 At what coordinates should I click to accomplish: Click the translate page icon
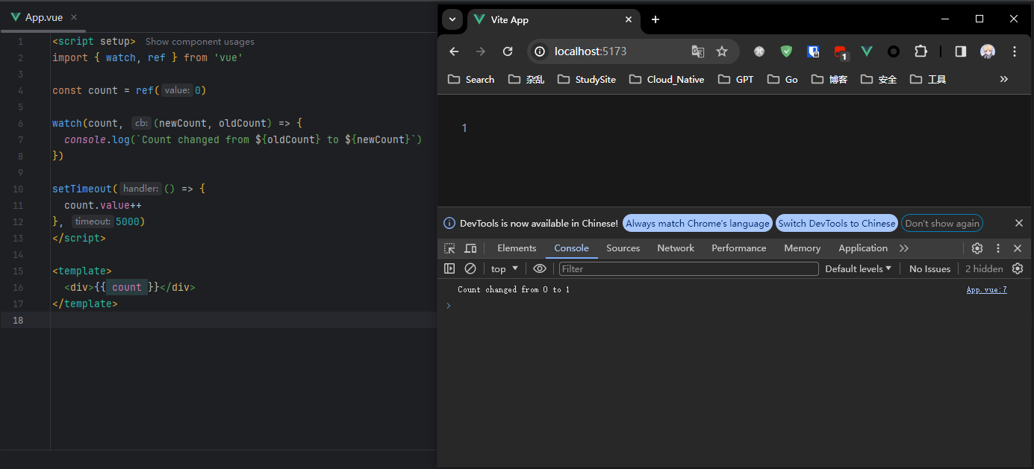[698, 51]
